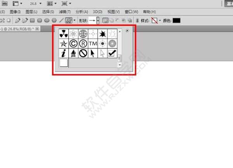Choose the Line shape tool

point(61,21)
